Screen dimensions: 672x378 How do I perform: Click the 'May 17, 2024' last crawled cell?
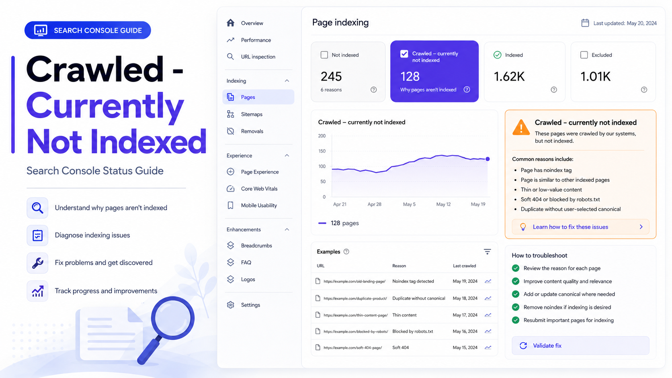click(x=465, y=315)
